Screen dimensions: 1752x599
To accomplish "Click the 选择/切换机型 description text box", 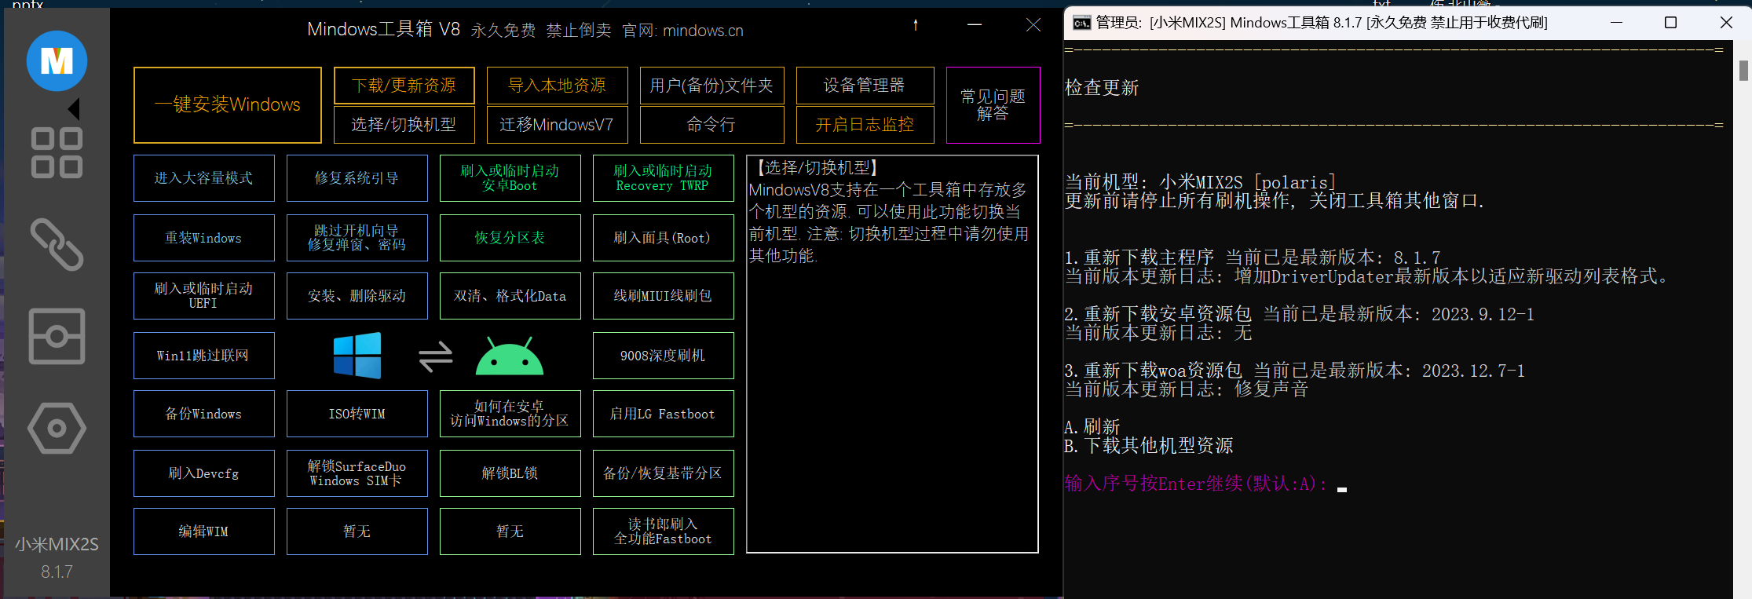I will click(892, 354).
